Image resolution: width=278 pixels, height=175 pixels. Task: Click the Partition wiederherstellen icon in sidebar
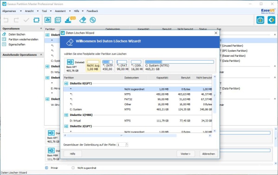click(4, 39)
